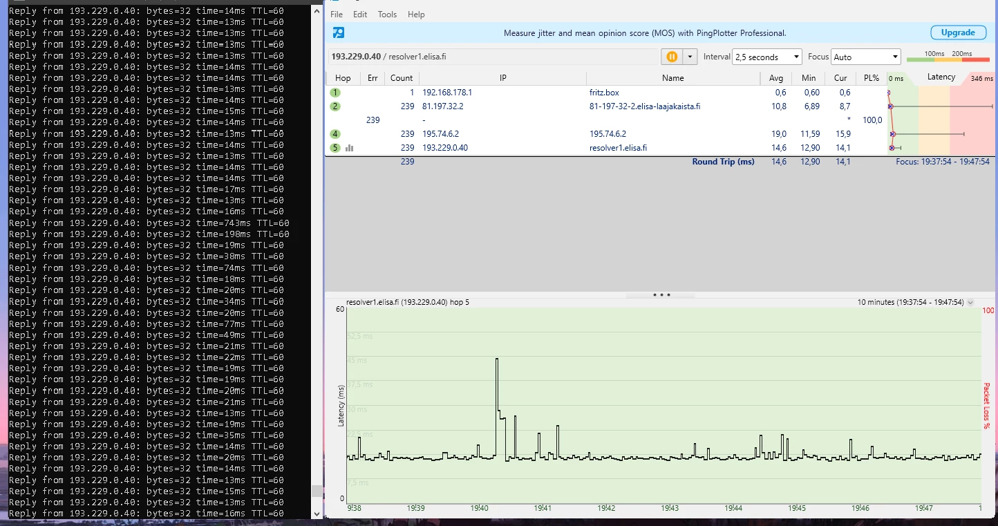Screen dimensions: 998x526
Task: Click resolver1.elisa.fi in the Name column
Action: point(619,148)
